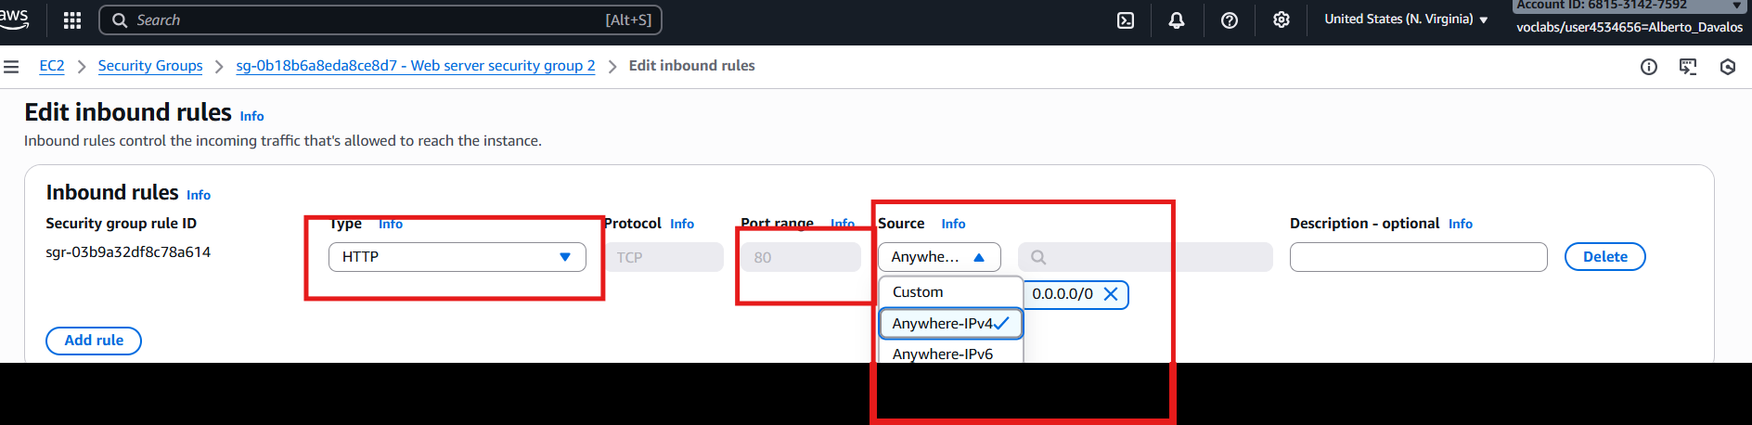Click the Description optional text field
This screenshot has height=425, width=1752.
1418,257
